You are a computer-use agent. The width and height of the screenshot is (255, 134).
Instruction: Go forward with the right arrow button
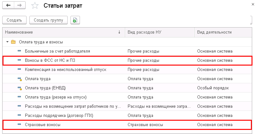point(20,5)
